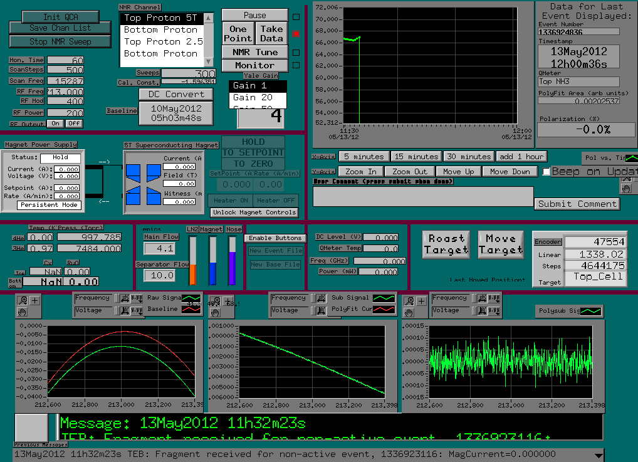Image resolution: width=638 pixels, height=462 pixels.
Task: Click Y-Axis Zoom In button
Action: coord(361,172)
